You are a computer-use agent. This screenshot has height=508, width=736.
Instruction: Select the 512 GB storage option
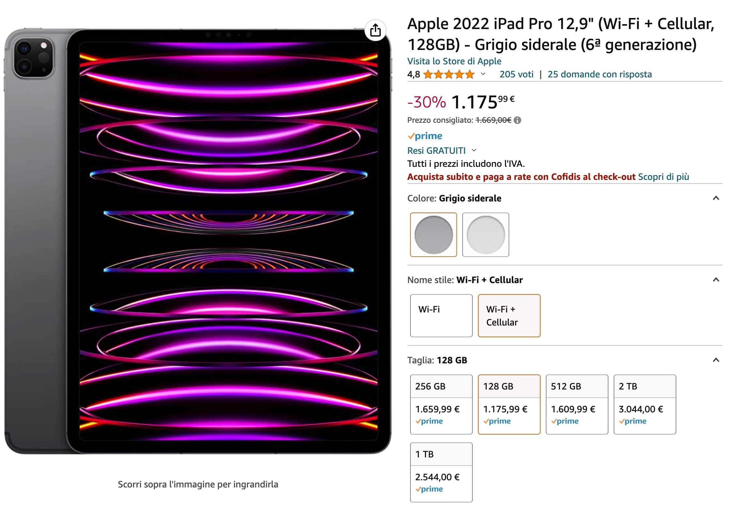click(x=577, y=404)
